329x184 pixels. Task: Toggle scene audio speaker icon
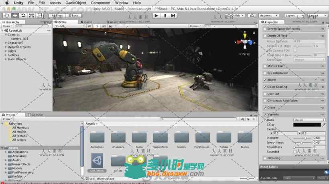[x=104, y=26]
